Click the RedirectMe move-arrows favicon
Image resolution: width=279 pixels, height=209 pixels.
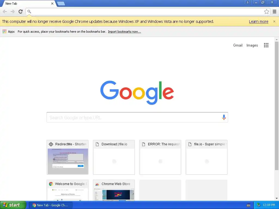pyautogui.click(x=51, y=144)
